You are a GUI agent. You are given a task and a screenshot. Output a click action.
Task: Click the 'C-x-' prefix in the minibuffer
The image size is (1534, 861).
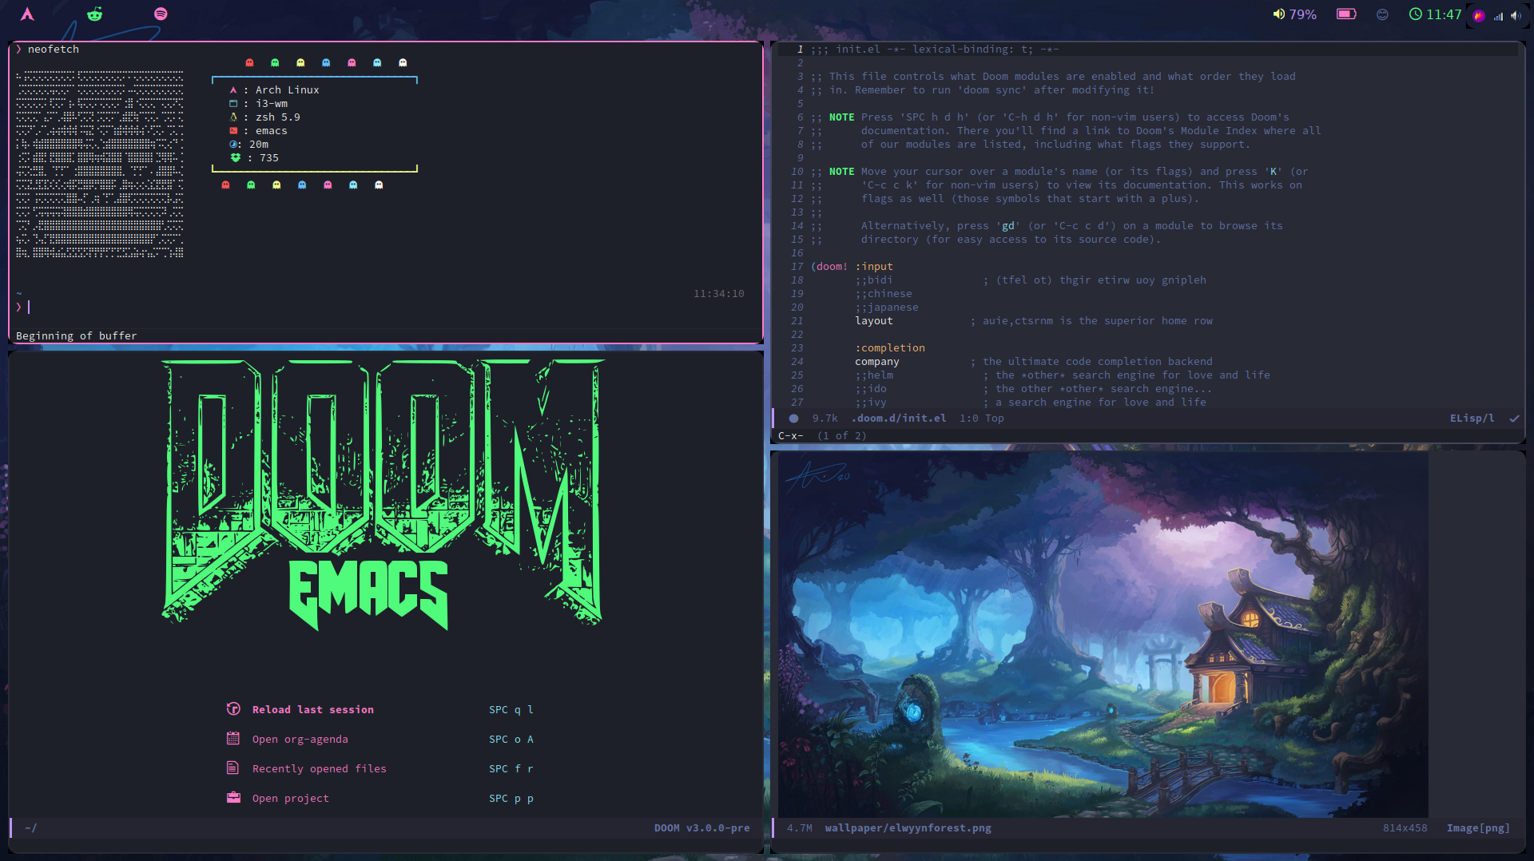coord(790,436)
